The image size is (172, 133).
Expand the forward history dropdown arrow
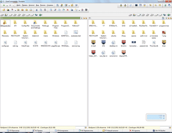point(13,5)
